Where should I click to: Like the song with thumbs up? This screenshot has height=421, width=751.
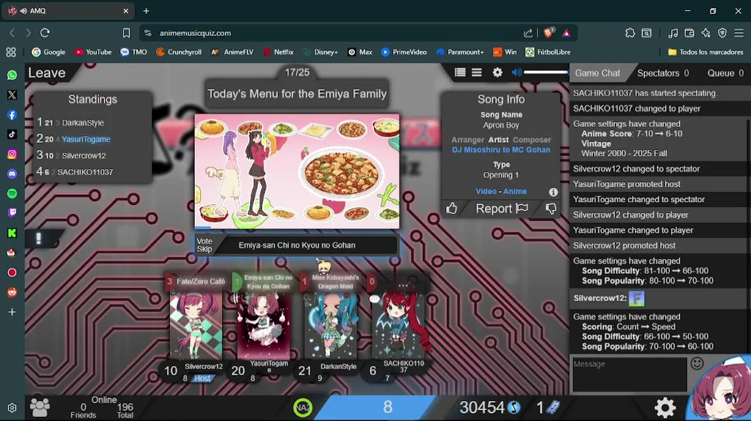coord(452,208)
